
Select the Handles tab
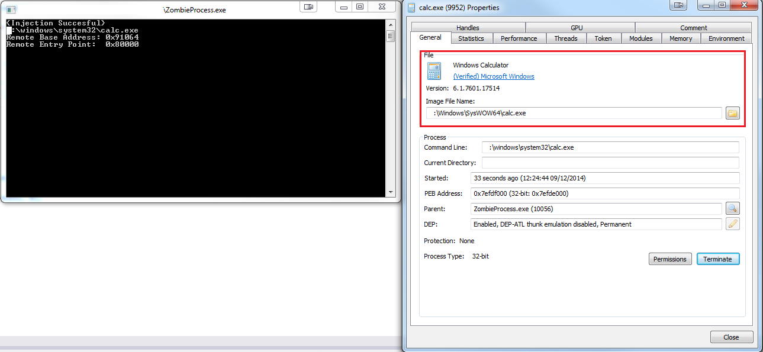click(x=468, y=28)
